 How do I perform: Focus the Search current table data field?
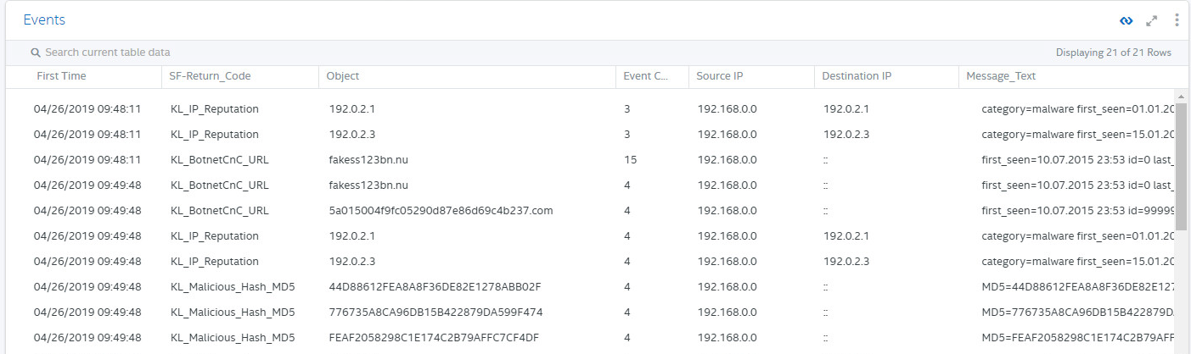(107, 53)
